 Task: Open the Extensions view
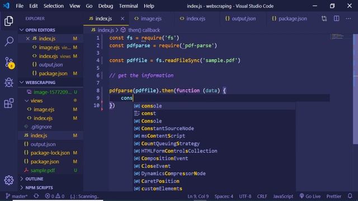point(9,103)
